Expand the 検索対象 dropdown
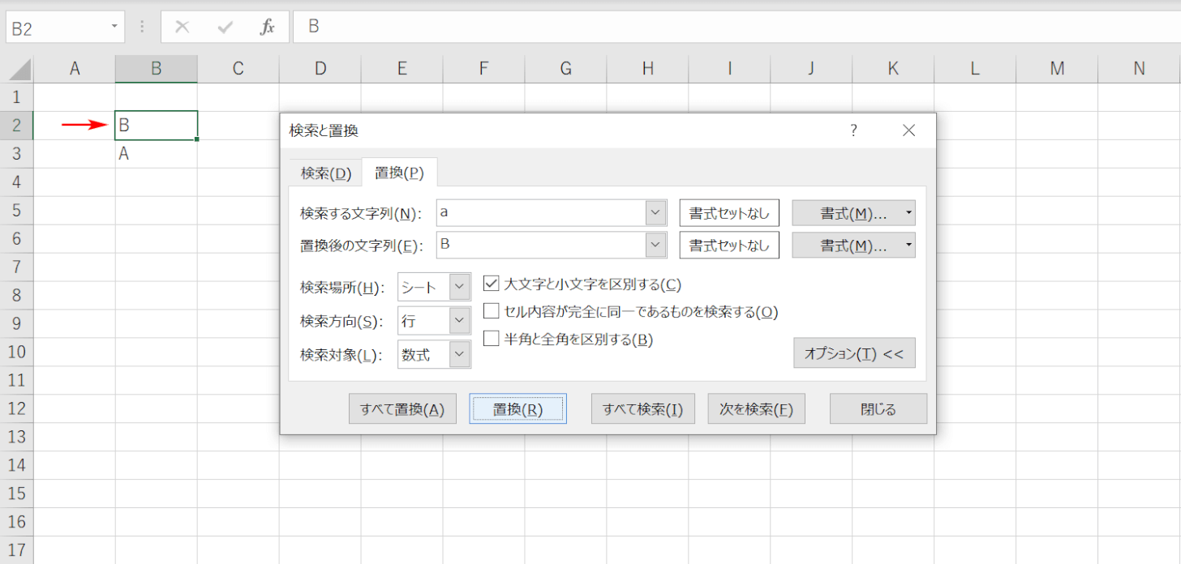Viewport: 1181px width, 564px height. 460,354
